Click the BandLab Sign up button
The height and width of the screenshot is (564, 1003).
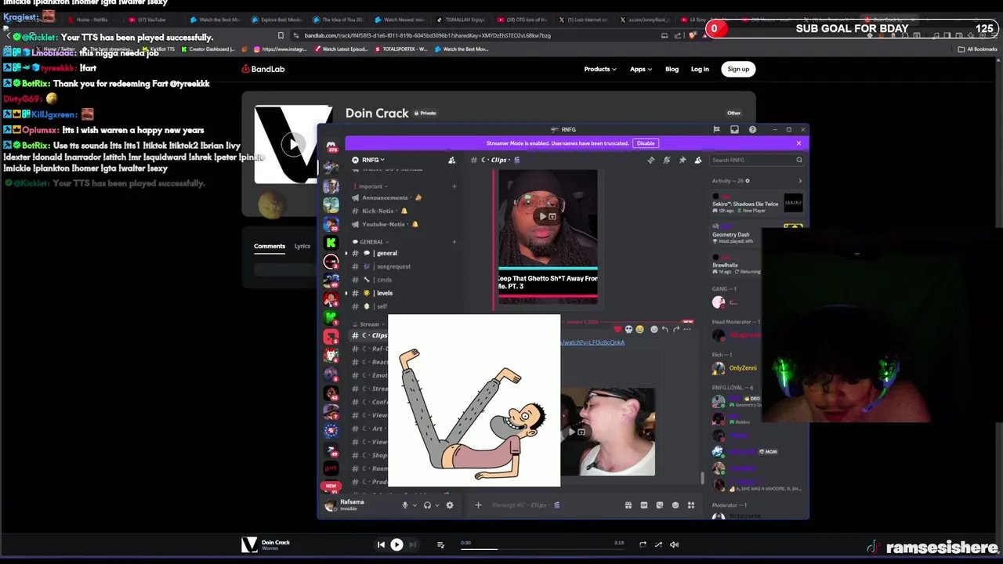click(x=738, y=69)
